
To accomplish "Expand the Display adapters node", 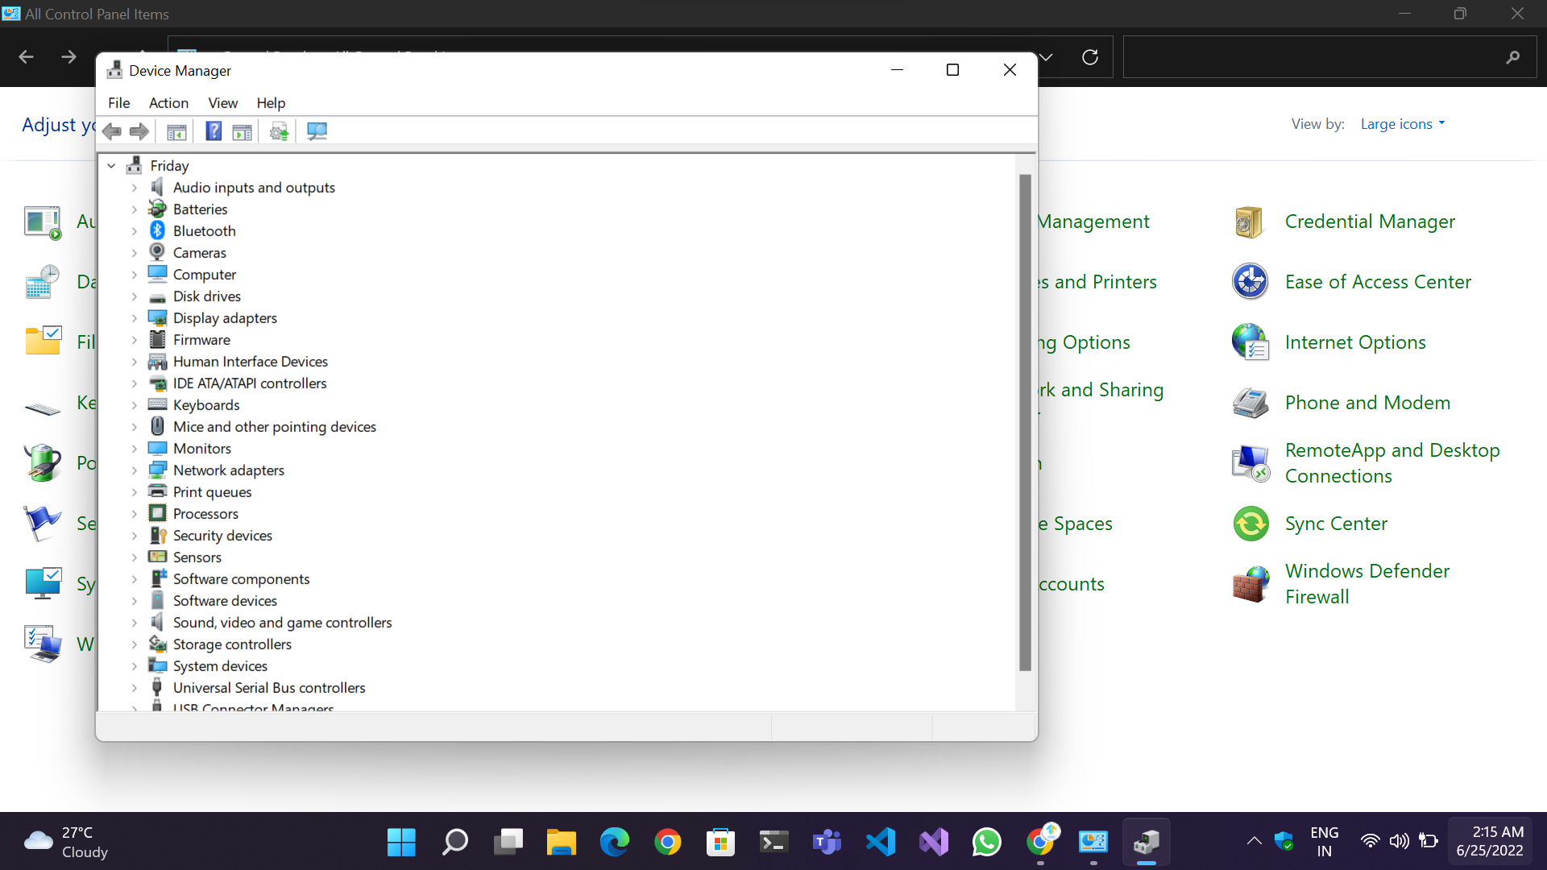I will [135, 318].
